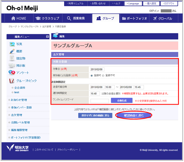This screenshot has width=184, height=162.
Task: Open 会合資料 topic link
Action: pyautogui.click(x=20, y=88)
